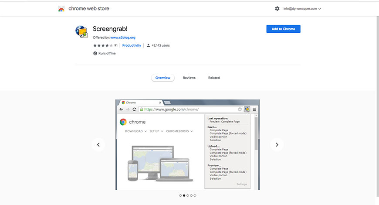Click the Runs offline checkmark icon

point(95,53)
